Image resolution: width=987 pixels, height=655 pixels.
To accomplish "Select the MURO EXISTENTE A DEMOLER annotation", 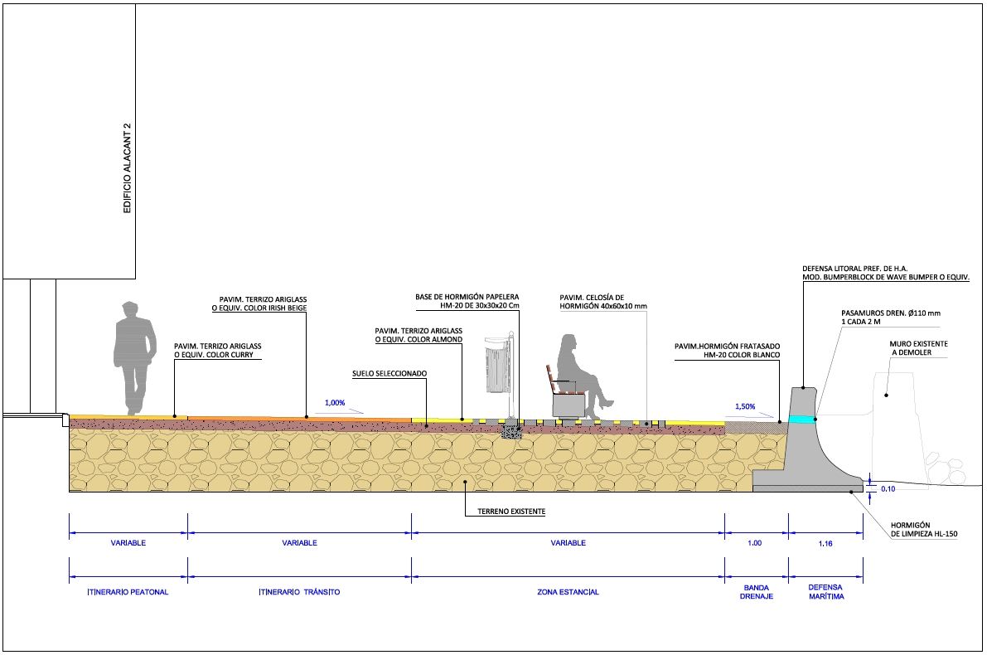I will click(x=918, y=347).
